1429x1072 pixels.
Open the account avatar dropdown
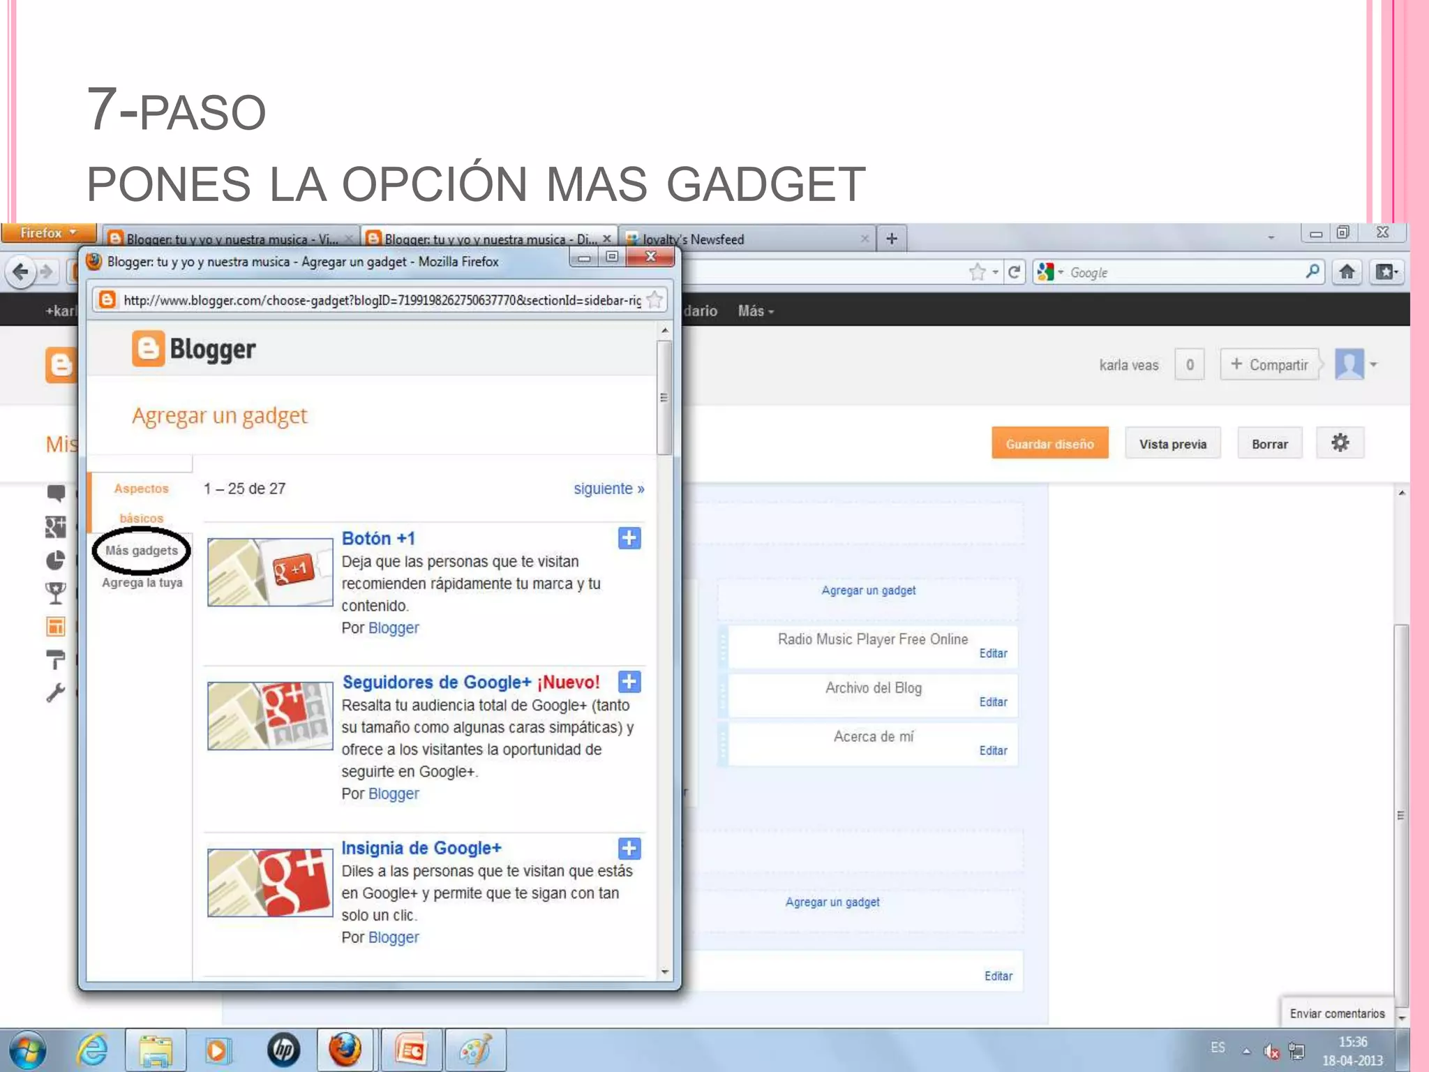(x=1356, y=364)
